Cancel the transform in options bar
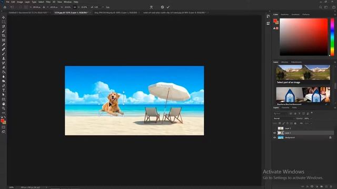Viewport: 337px width, 189px height. coord(162,7)
